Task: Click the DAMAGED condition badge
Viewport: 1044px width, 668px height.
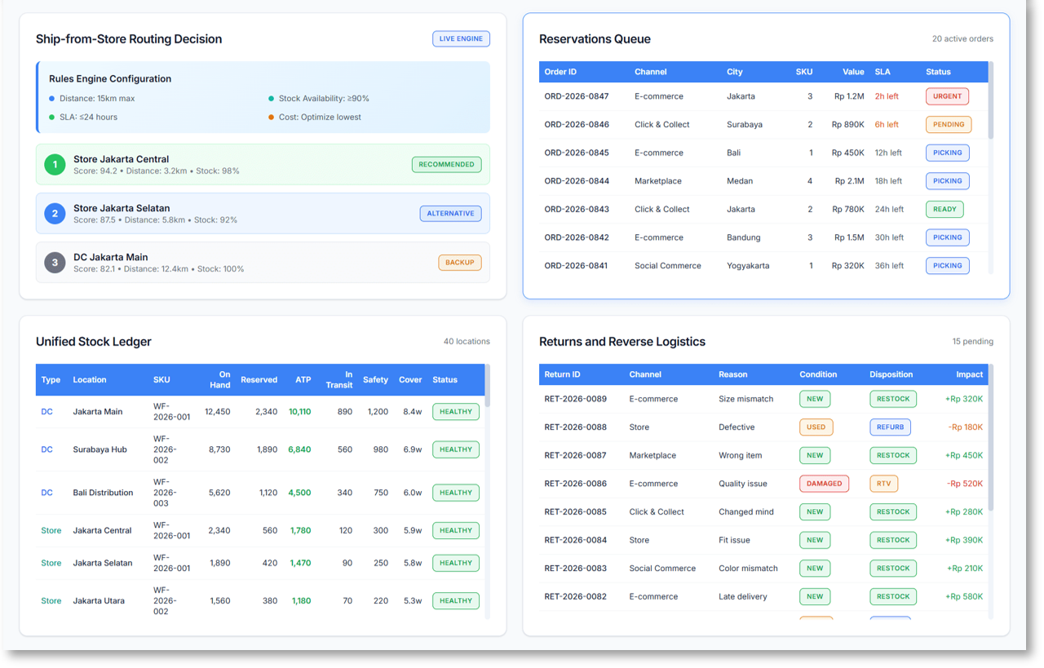Action: click(824, 484)
